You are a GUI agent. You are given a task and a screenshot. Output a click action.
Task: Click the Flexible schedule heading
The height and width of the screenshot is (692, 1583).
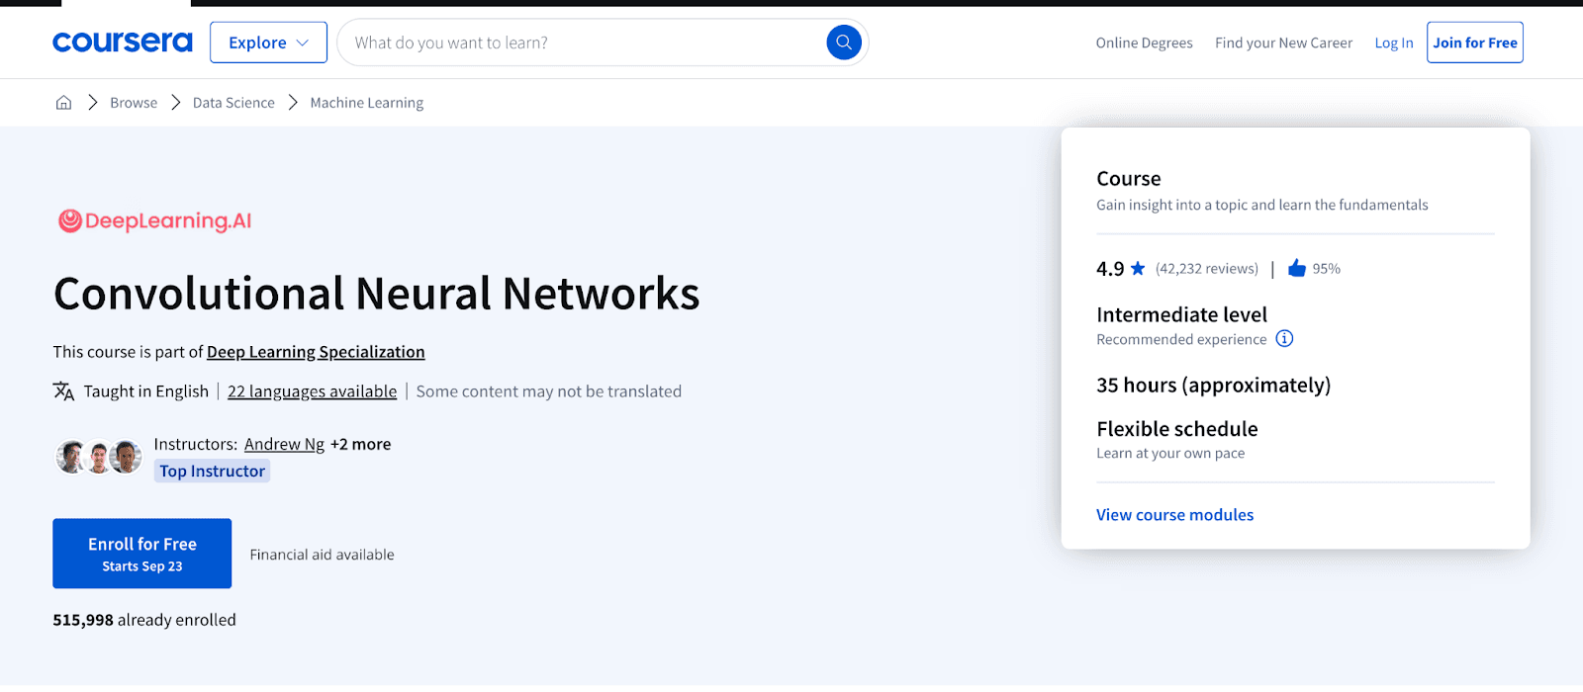click(1177, 429)
